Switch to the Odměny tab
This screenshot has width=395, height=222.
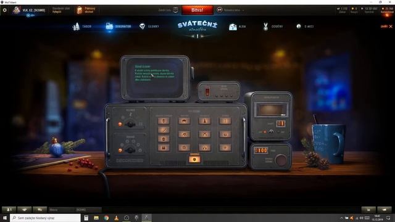[x=273, y=27]
